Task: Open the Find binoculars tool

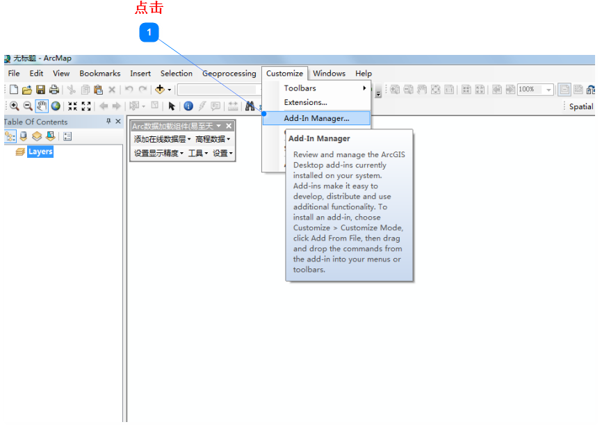Action: pos(249,106)
